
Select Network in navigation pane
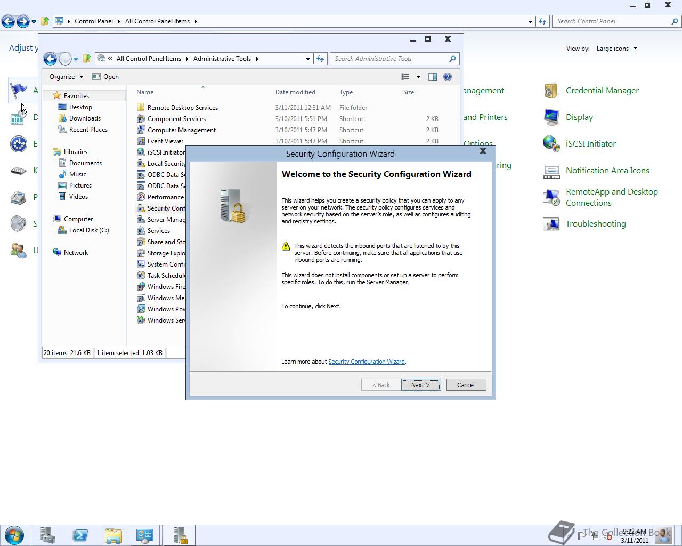76,253
